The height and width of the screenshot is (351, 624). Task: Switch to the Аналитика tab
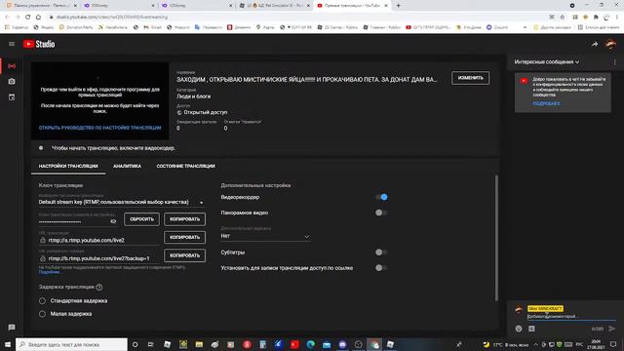tap(127, 167)
